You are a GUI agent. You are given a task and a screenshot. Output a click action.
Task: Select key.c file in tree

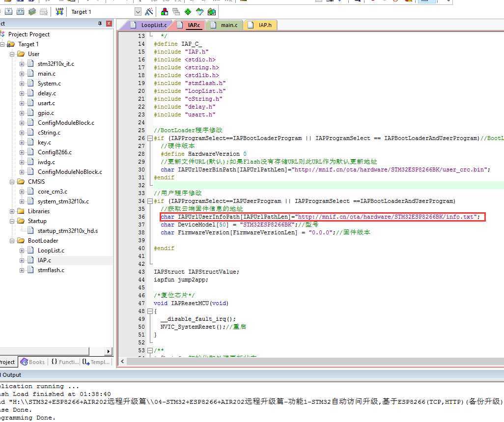coord(44,142)
